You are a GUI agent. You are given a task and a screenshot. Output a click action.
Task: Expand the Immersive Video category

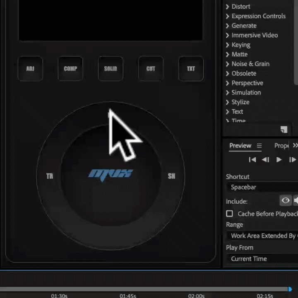coord(227,35)
